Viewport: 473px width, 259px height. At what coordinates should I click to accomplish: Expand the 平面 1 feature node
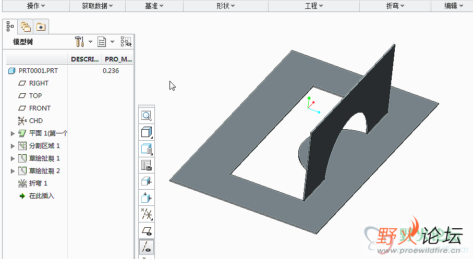click(13, 133)
